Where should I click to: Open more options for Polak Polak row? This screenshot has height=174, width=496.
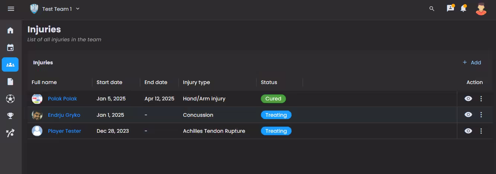point(481,99)
